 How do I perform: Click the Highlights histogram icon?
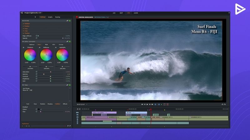coord(56,48)
